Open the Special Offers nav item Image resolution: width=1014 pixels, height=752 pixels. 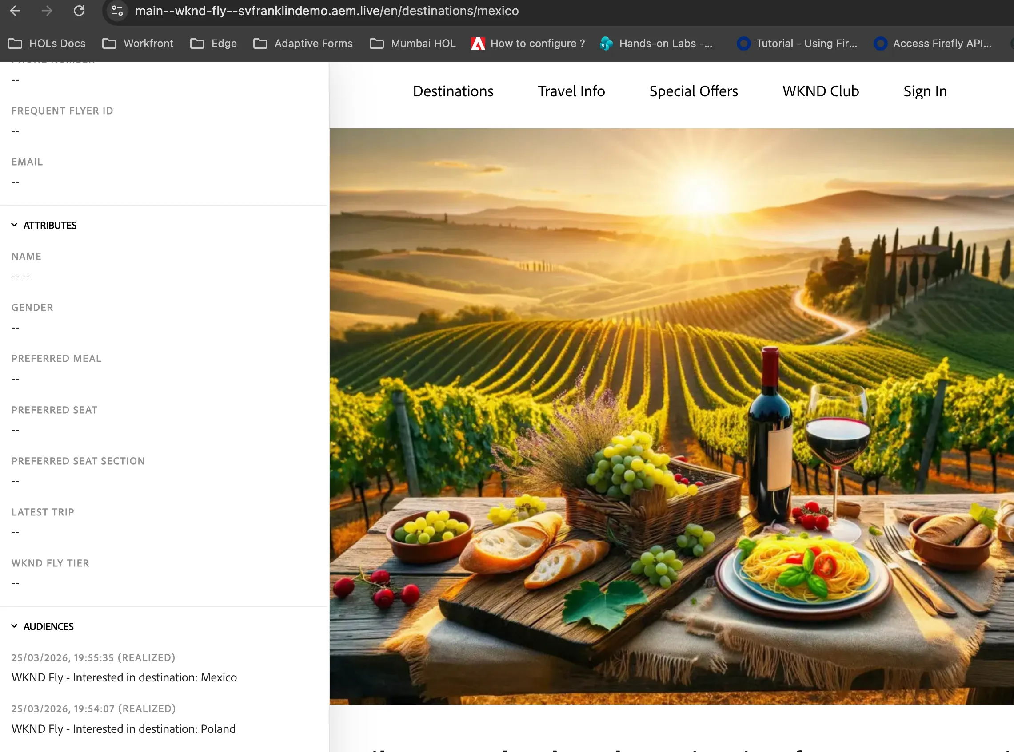[x=693, y=91]
